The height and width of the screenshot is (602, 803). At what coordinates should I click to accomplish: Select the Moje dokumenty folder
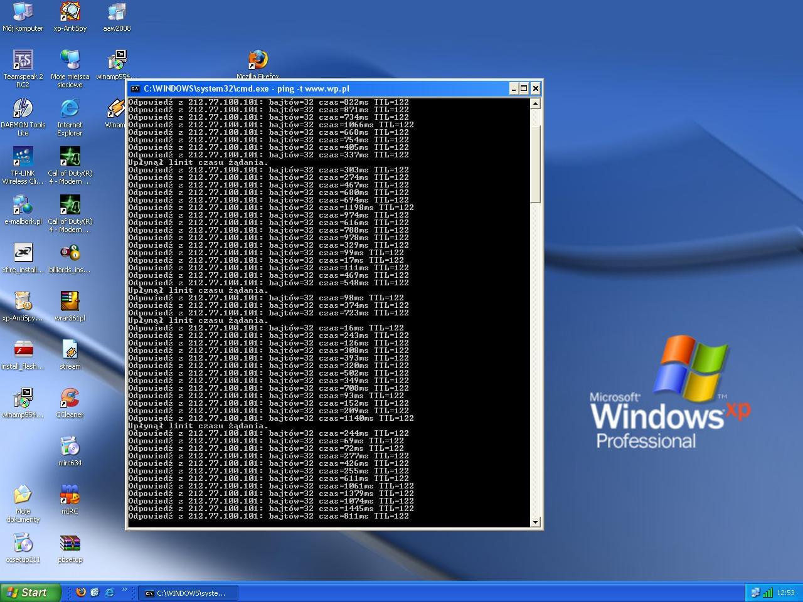[x=23, y=504]
